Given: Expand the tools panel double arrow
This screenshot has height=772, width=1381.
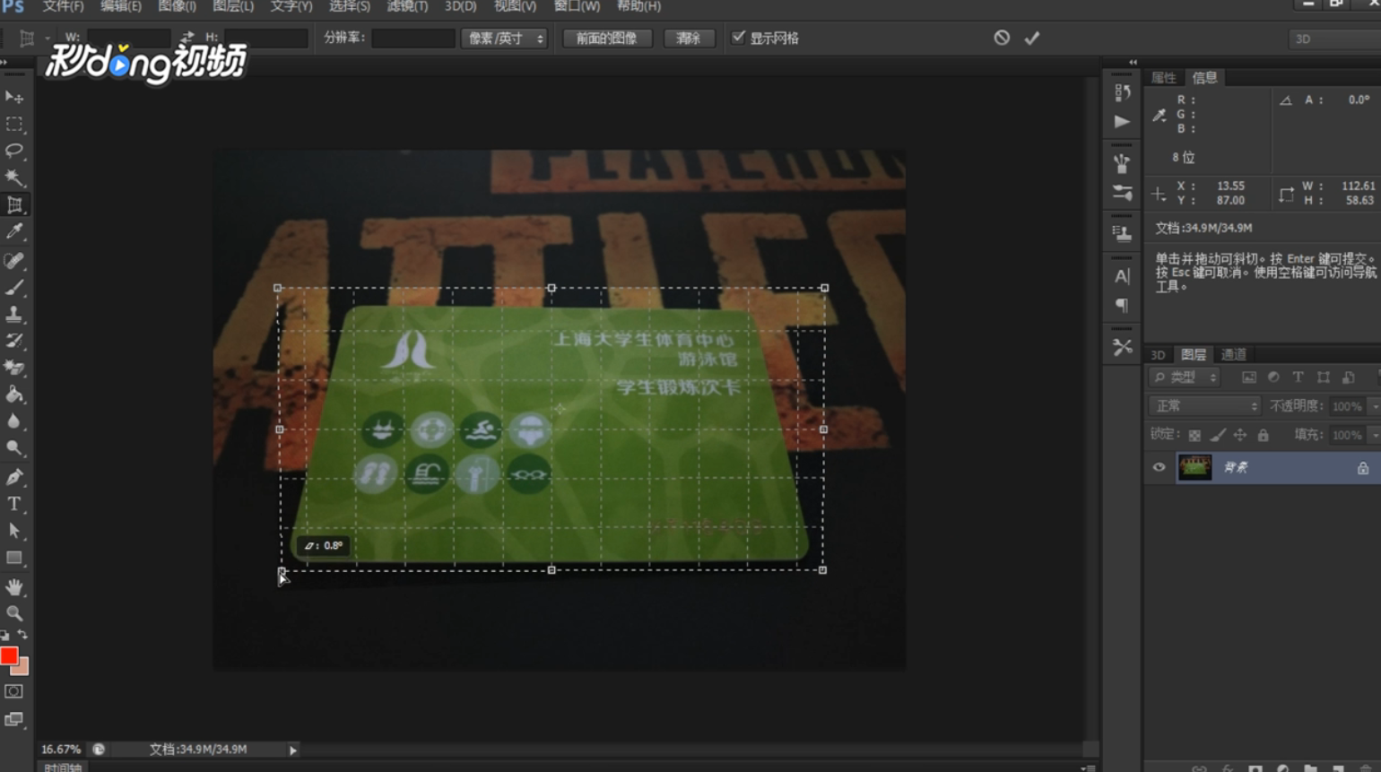Looking at the screenshot, I should pos(4,62).
